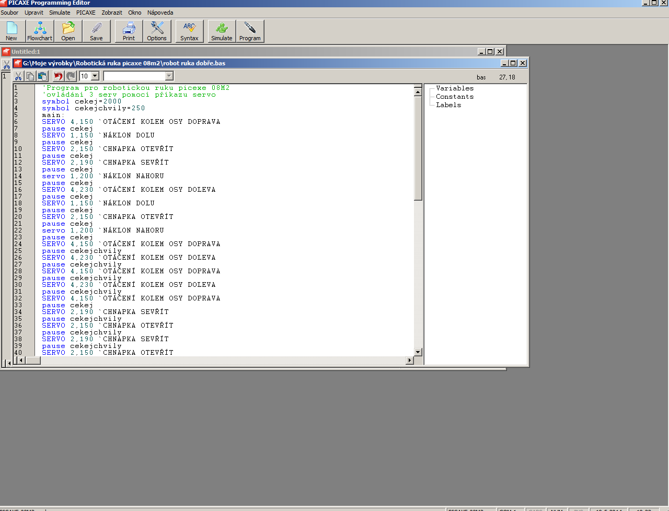
Task: Click the Untitled:1 window icon
Action: tap(6, 52)
